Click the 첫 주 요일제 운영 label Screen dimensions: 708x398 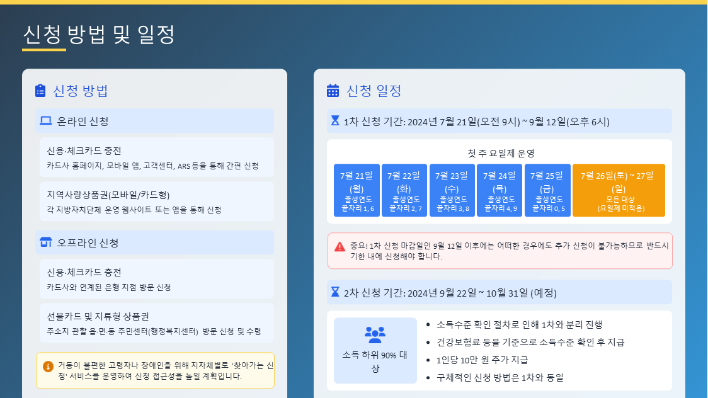pyautogui.click(x=501, y=154)
